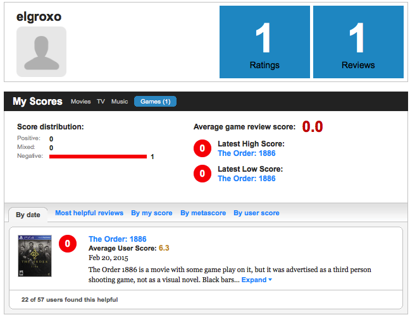The width and height of the screenshot is (410, 315).
Task: Click the Score distribution heading
Action: click(51, 127)
